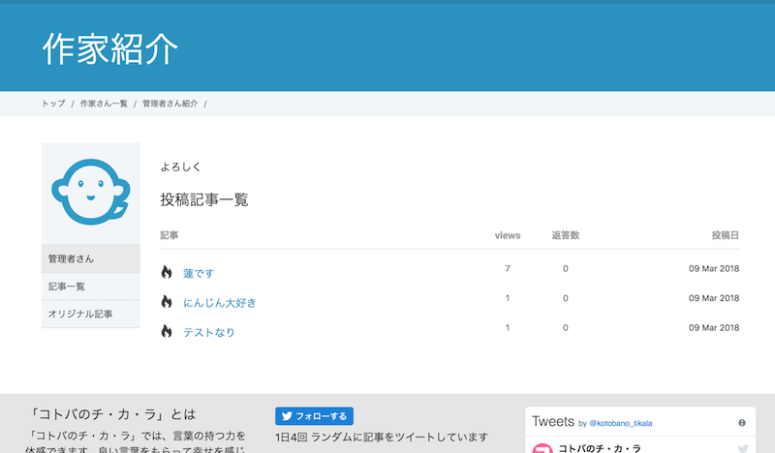Click the flame icon beside にんじん大好き

tap(167, 302)
